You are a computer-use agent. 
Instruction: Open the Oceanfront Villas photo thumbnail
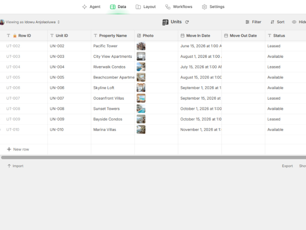click(141, 98)
